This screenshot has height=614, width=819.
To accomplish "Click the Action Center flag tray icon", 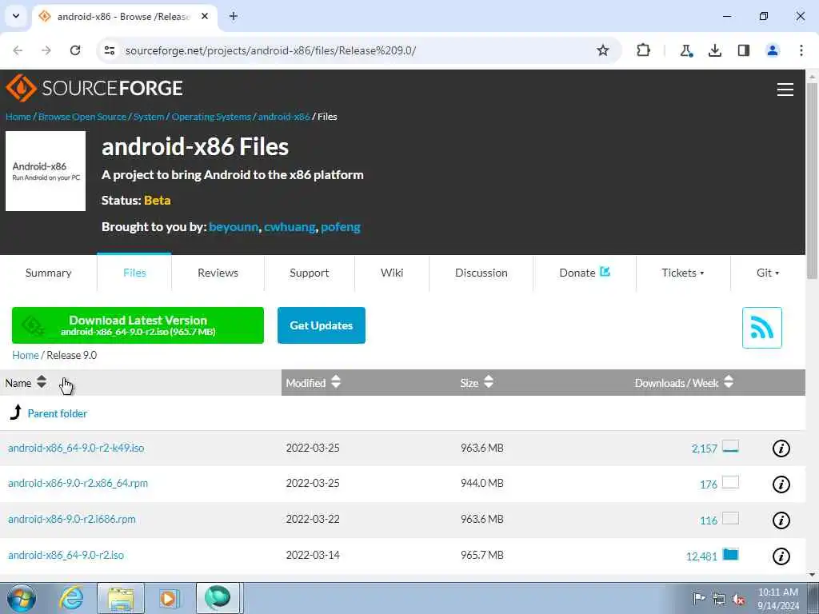I will click(x=699, y=598).
